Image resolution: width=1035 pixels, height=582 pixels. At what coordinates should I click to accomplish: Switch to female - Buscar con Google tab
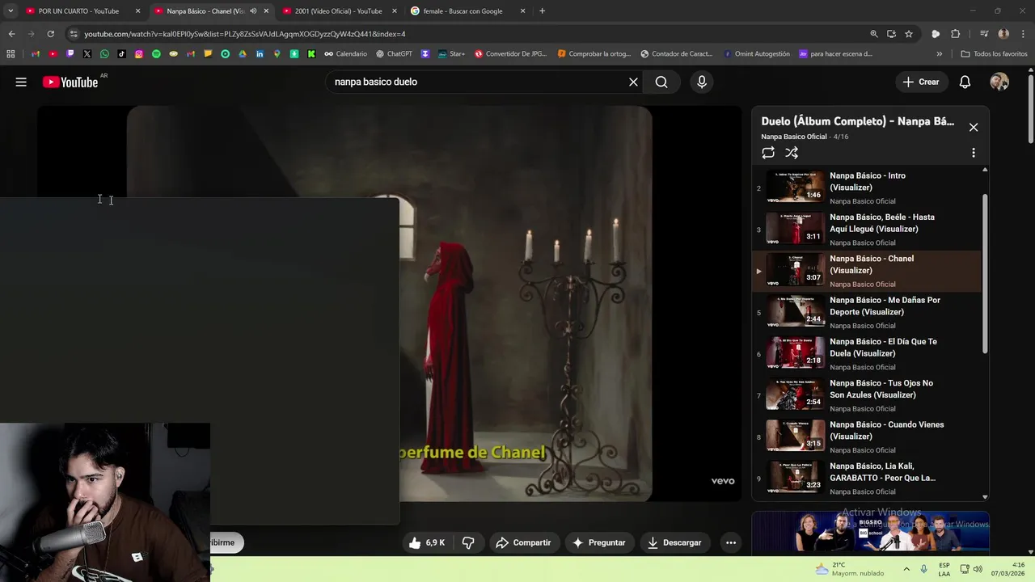467,11
